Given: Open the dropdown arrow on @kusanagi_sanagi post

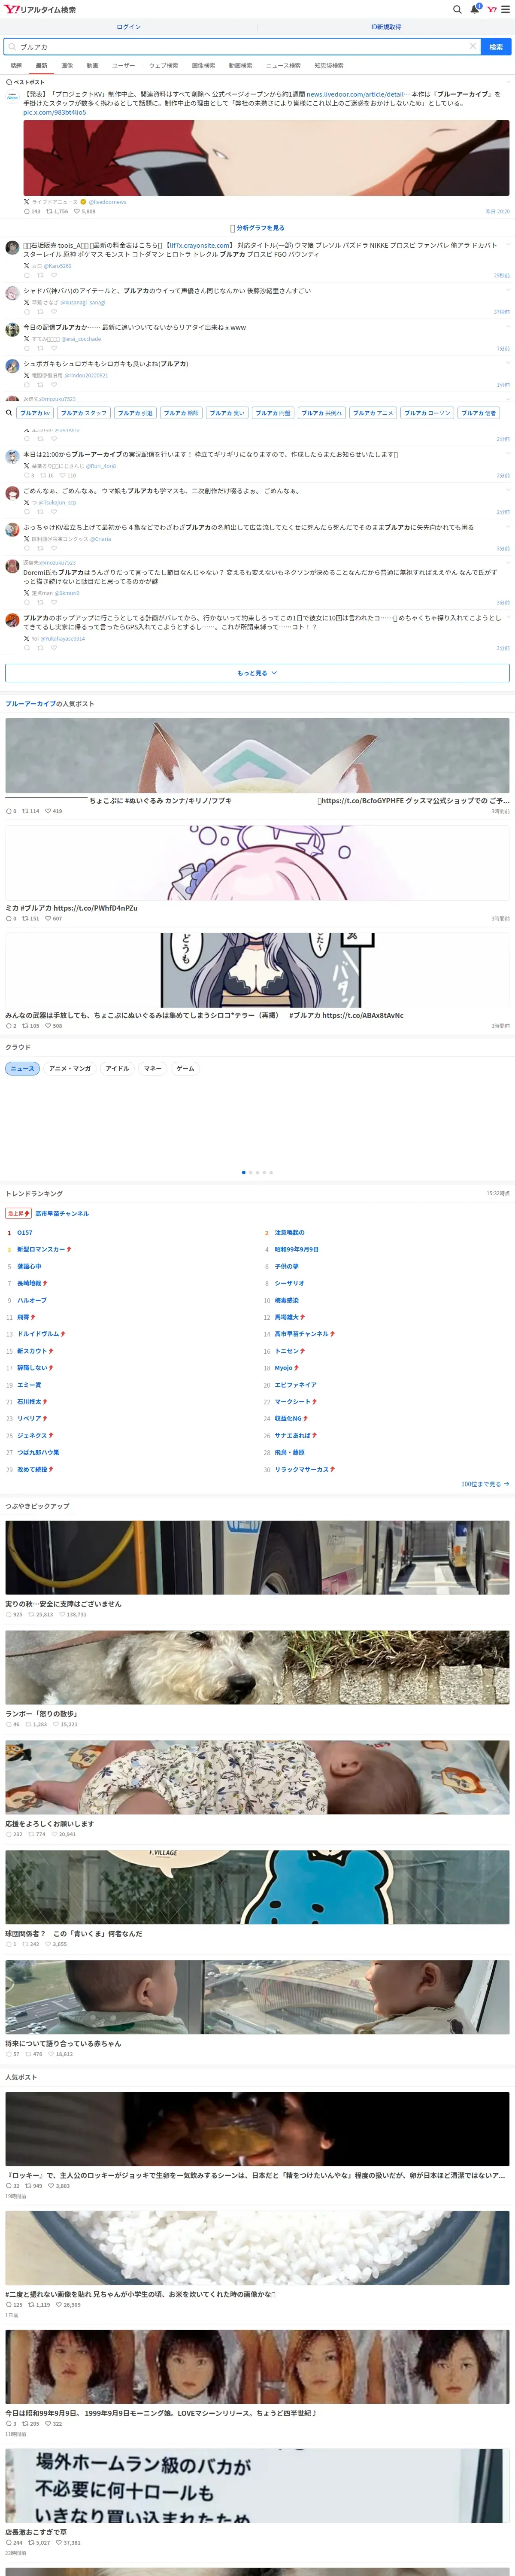Looking at the screenshot, I should (508, 290).
